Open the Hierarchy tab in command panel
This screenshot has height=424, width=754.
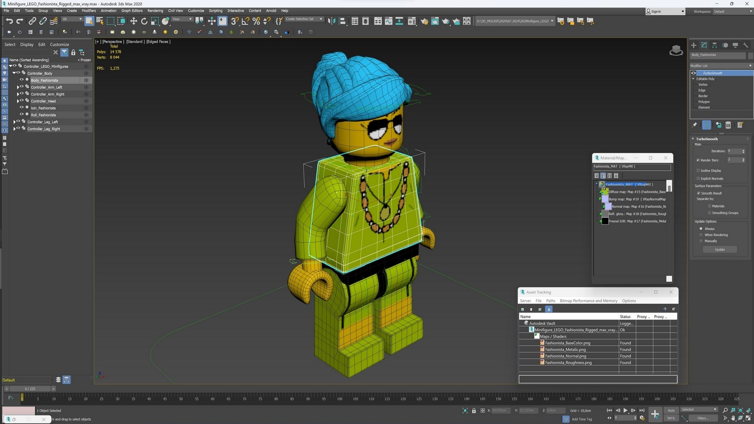714,45
